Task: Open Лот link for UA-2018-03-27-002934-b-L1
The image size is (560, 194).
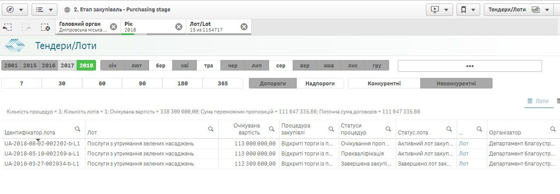Action: click(464, 163)
